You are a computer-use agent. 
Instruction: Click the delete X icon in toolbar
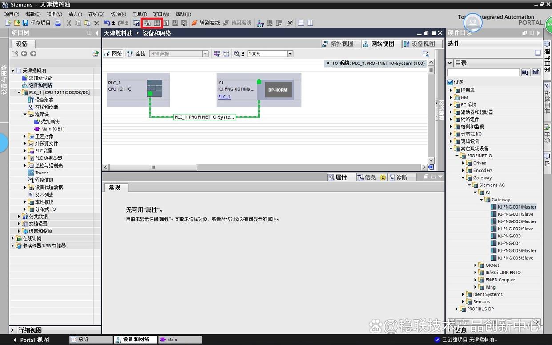pyautogui.click(x=96, y=23)
